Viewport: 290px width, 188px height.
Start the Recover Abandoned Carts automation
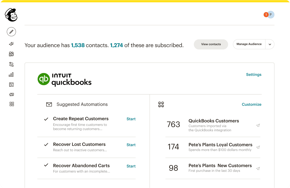[x=131, y=166]
